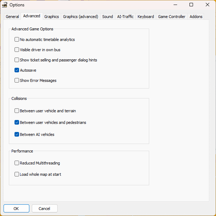The height and width of the screenshot is (216, 216).
Task: Open the Game Controller tab
Action: coord(171,17)
